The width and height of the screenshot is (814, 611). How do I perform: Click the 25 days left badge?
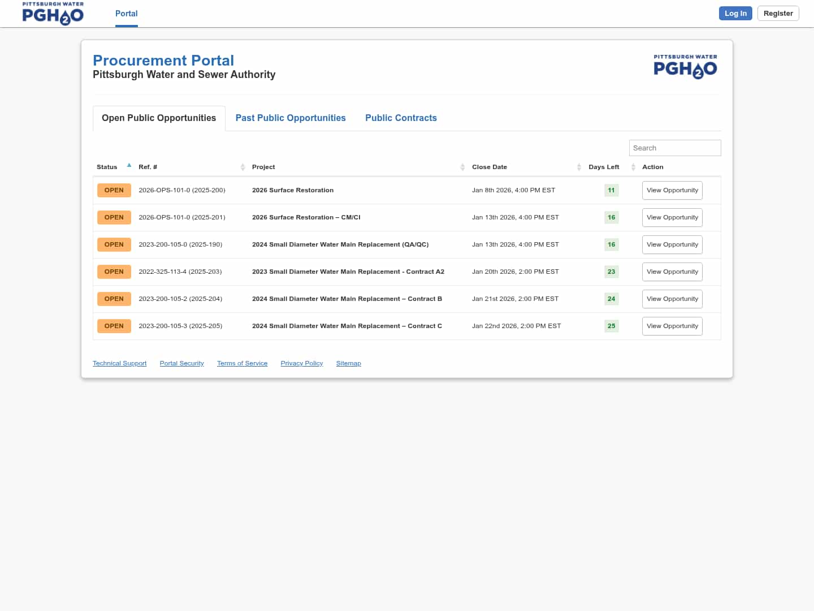(611, 326)
